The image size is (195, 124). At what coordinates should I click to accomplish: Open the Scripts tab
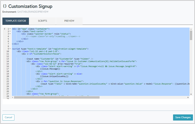point(43,21)
